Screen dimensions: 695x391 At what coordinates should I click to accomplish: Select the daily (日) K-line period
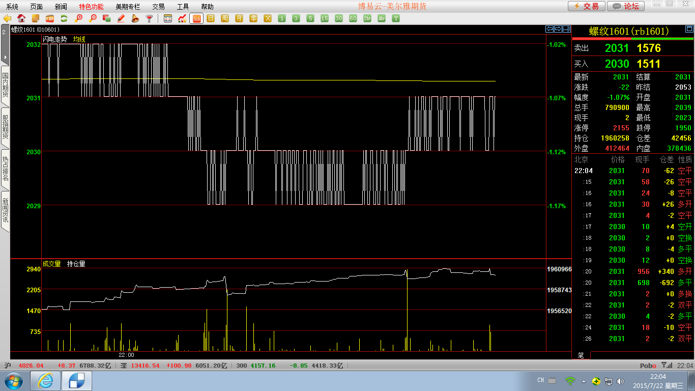pyautogui.click(x=211, y=18)
